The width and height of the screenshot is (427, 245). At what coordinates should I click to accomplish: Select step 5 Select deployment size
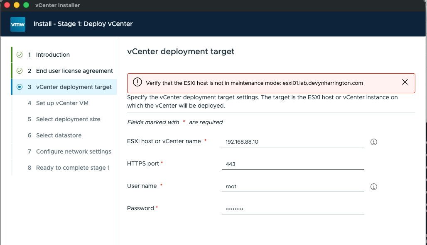pos(64,119)
